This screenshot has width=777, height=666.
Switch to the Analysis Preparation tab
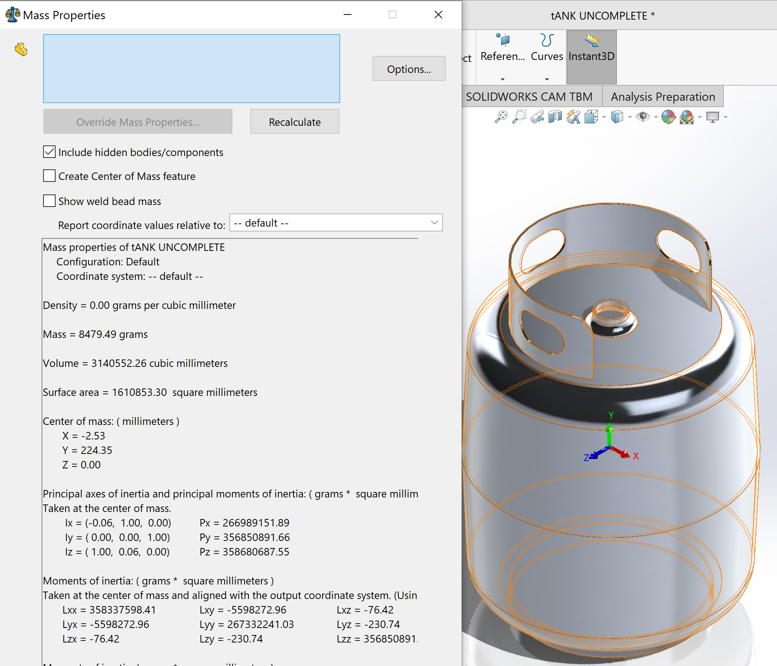[663, 96]
